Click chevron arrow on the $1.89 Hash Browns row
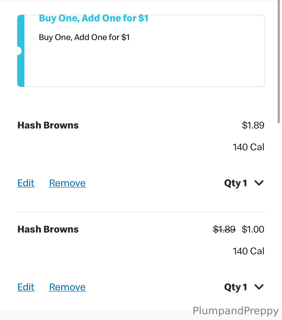The image size is (282, 320). (x=259, y=183)
